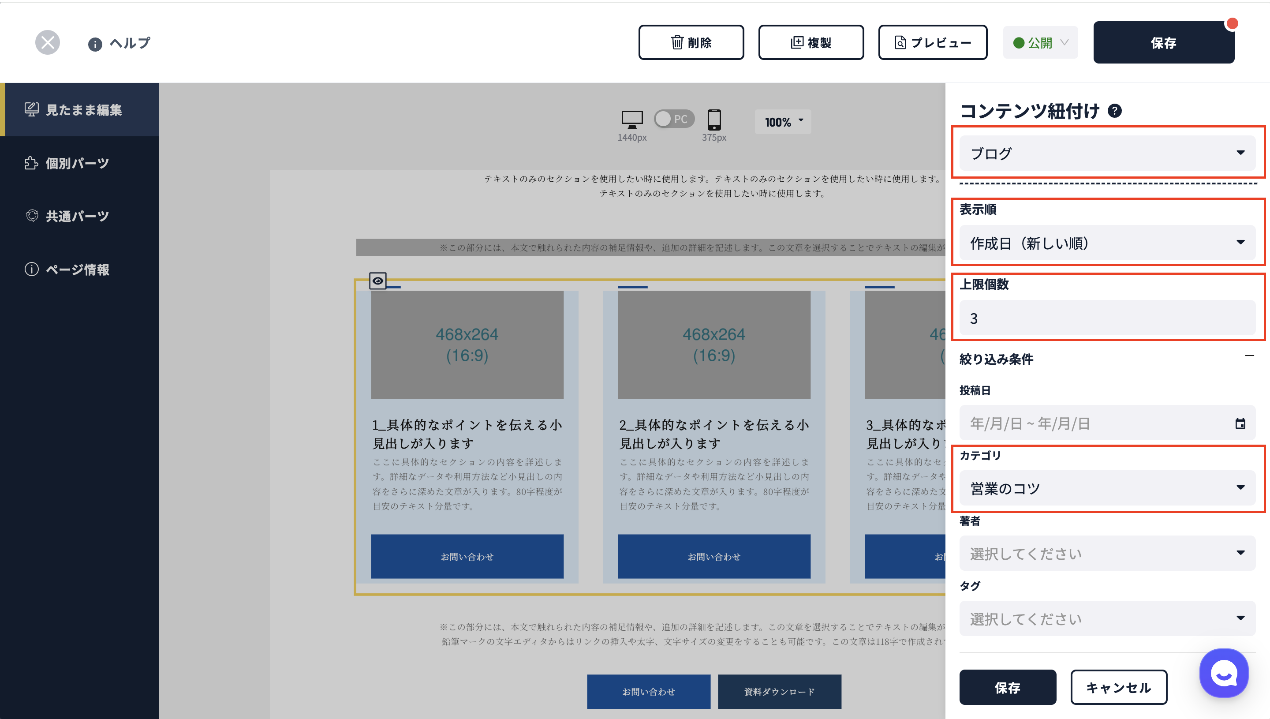Open the 表示順 sort order dropdown
1270x719 pixels.
[1108, 243]
